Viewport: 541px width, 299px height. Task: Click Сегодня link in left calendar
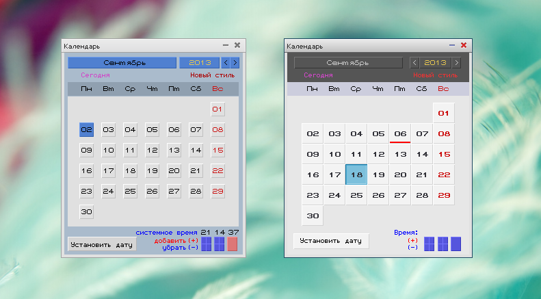95,75
